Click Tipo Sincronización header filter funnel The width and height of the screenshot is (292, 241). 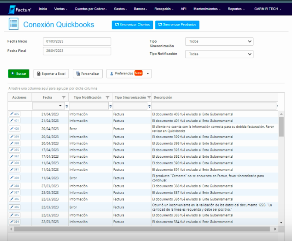(x=149, y=97)
